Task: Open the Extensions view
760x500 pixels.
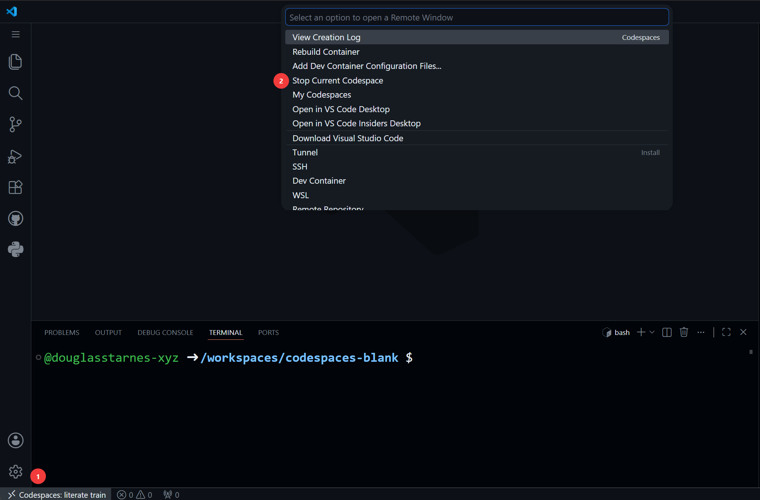Action: (15, 187)
